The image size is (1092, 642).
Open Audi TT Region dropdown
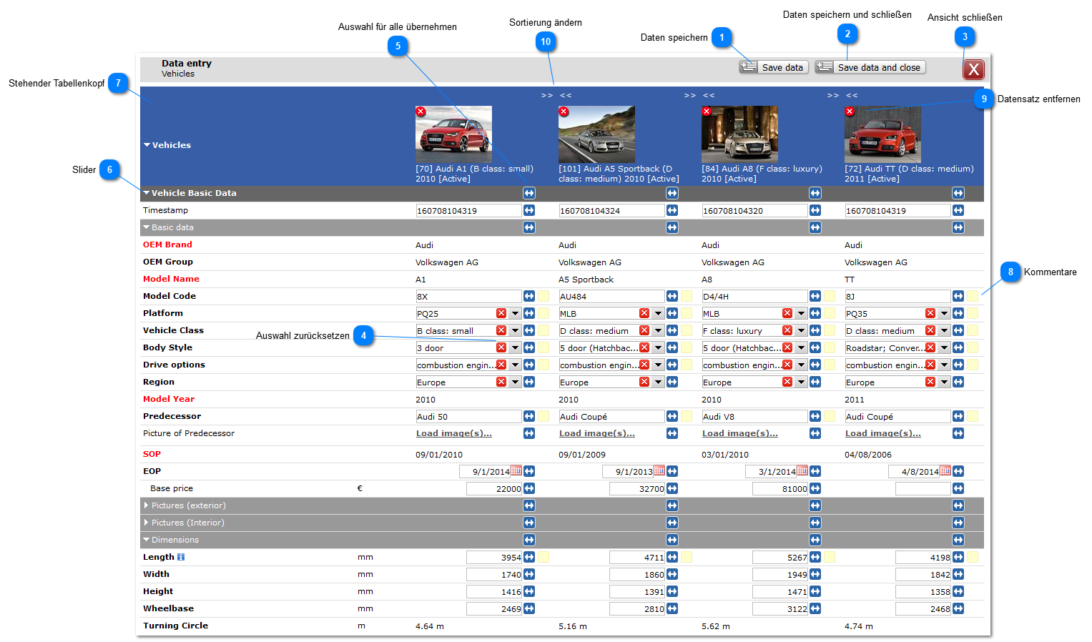click(x=944, y=382)
